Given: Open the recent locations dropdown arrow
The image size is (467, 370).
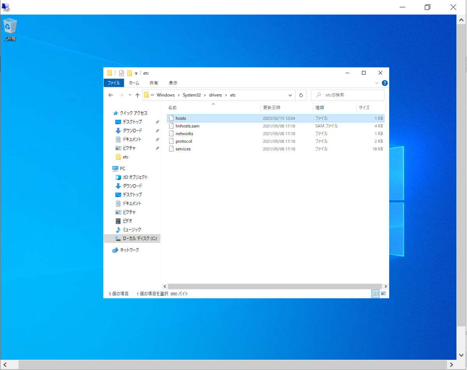Looking at the screenshot, I should 130,95.
